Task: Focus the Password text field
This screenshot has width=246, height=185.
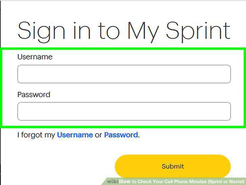Action: [124, 111]
